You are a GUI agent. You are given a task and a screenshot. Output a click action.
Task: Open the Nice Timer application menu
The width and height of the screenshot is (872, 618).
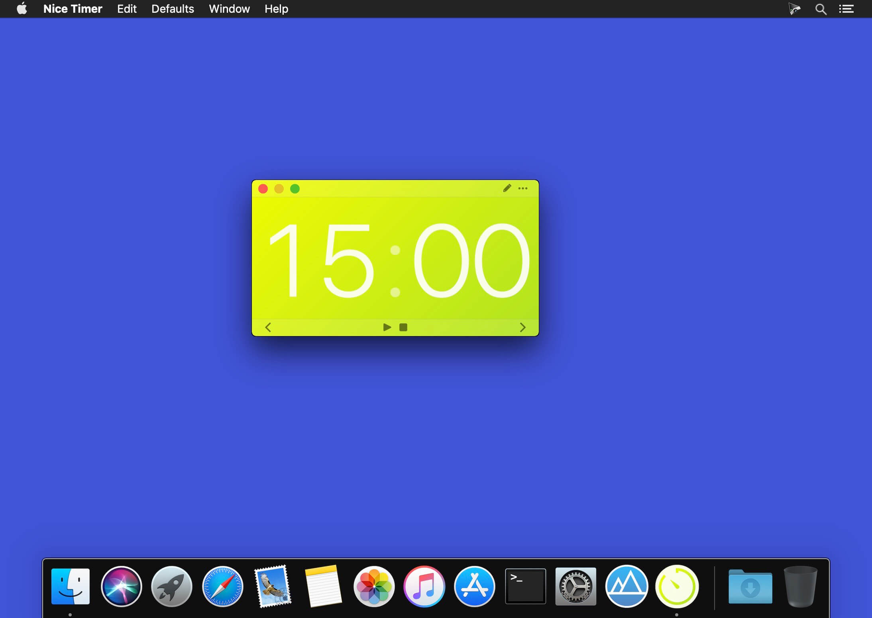click(x=73, y=9)
